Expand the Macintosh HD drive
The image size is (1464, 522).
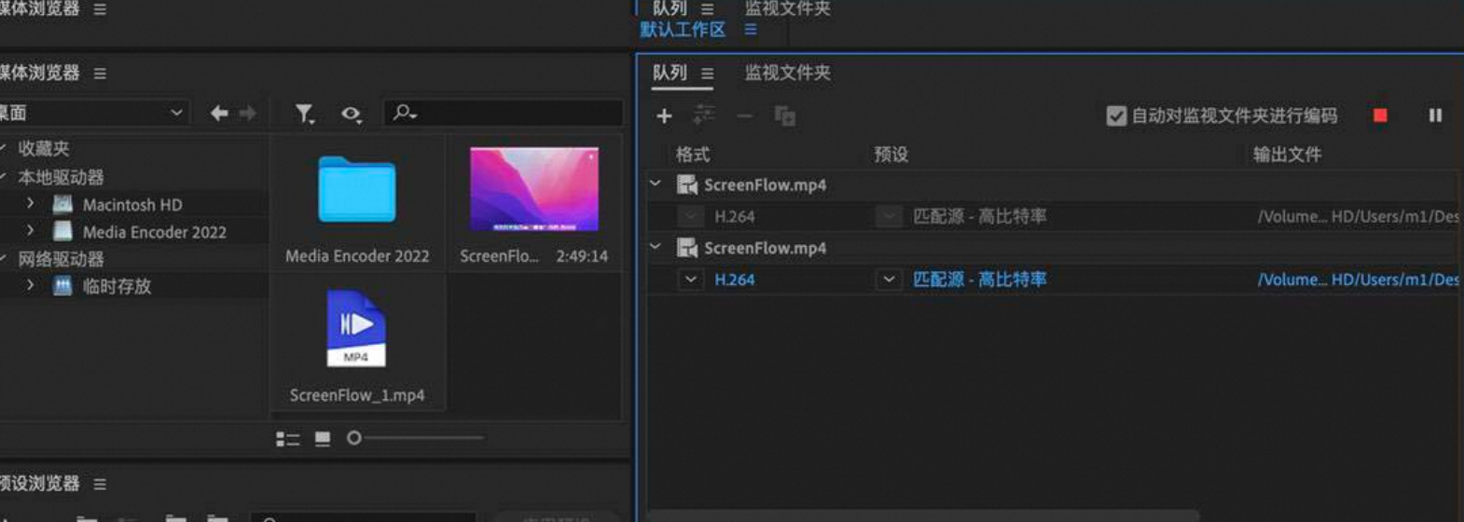(x=31, y=203)
